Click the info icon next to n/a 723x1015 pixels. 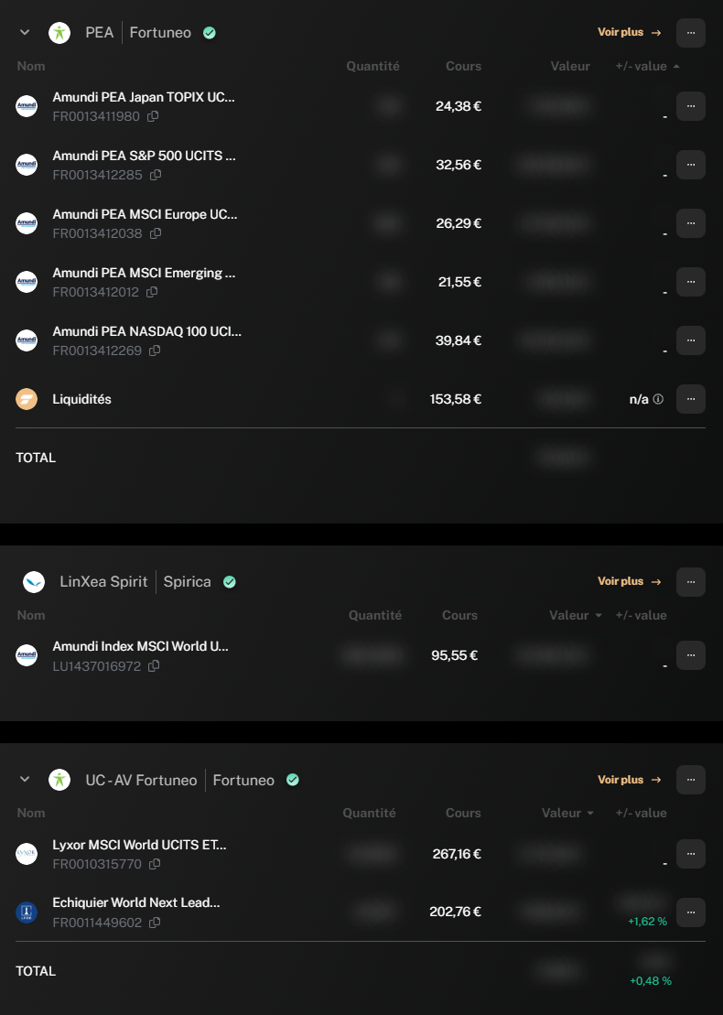point(658,399)
